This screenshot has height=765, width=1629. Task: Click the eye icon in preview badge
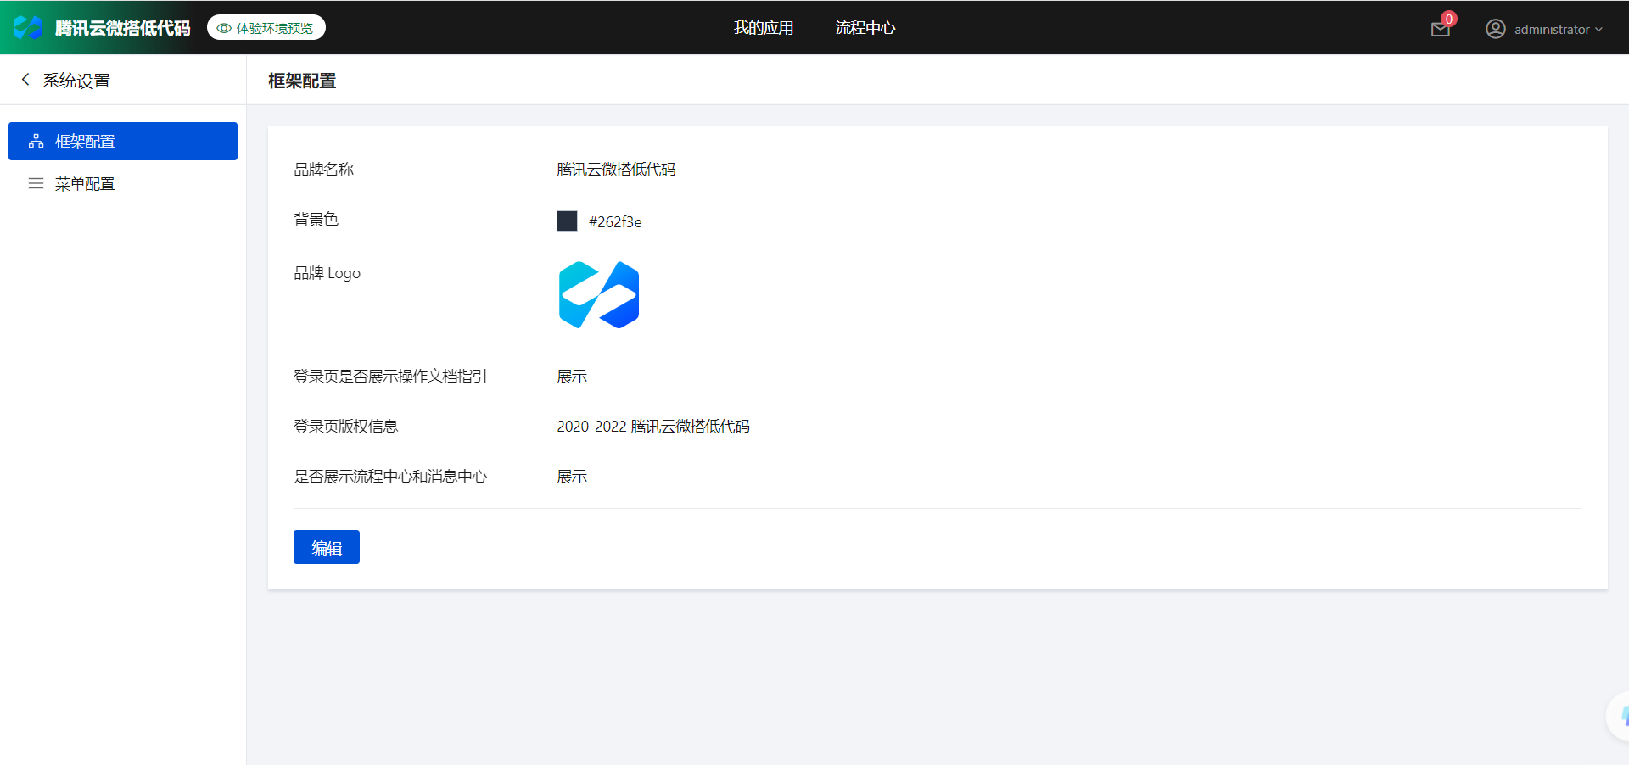pyautogui.click(x=224, y=28)
